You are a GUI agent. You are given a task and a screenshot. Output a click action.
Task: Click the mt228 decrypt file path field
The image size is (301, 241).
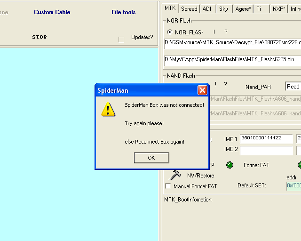click(232, 44)
